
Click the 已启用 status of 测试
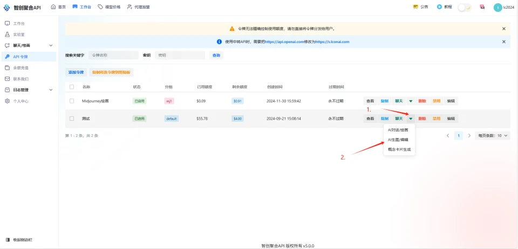point(139,119)
